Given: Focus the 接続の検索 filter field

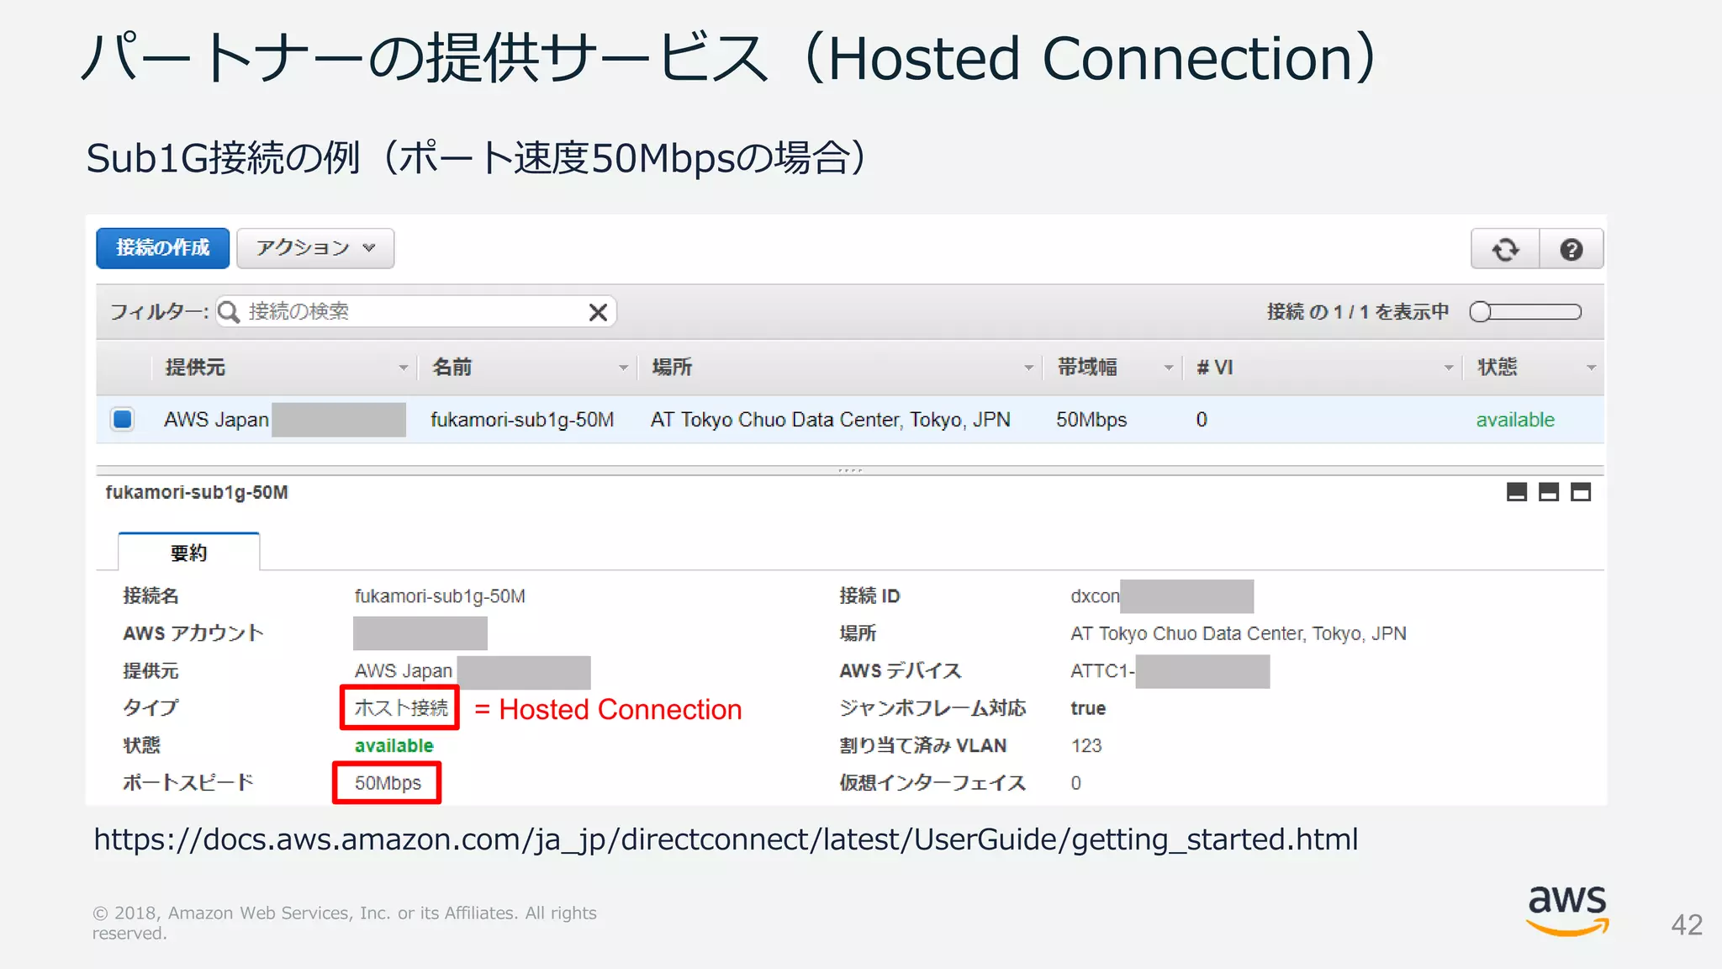Looking at the screenshot, I should pos(416,312).
